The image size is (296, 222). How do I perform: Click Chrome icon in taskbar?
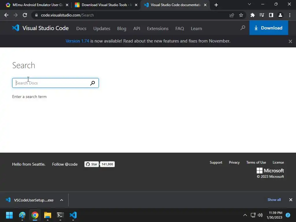(35, 215)
